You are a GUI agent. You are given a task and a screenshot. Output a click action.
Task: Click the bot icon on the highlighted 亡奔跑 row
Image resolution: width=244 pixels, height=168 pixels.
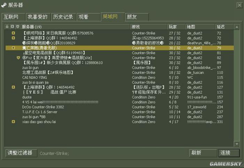[x=13, y=48]
